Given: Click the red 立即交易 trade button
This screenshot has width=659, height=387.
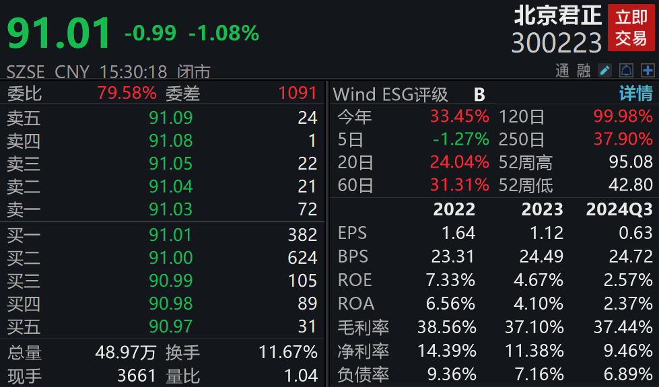Looking at the screenshot, I should (x=631, y=28).
